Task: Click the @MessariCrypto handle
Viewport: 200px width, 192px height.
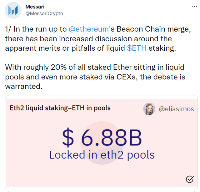Action: pos(44,13)
